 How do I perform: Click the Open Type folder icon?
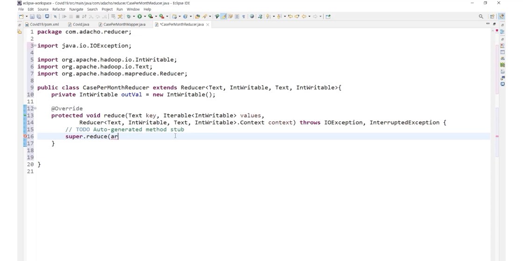(198, 16)
